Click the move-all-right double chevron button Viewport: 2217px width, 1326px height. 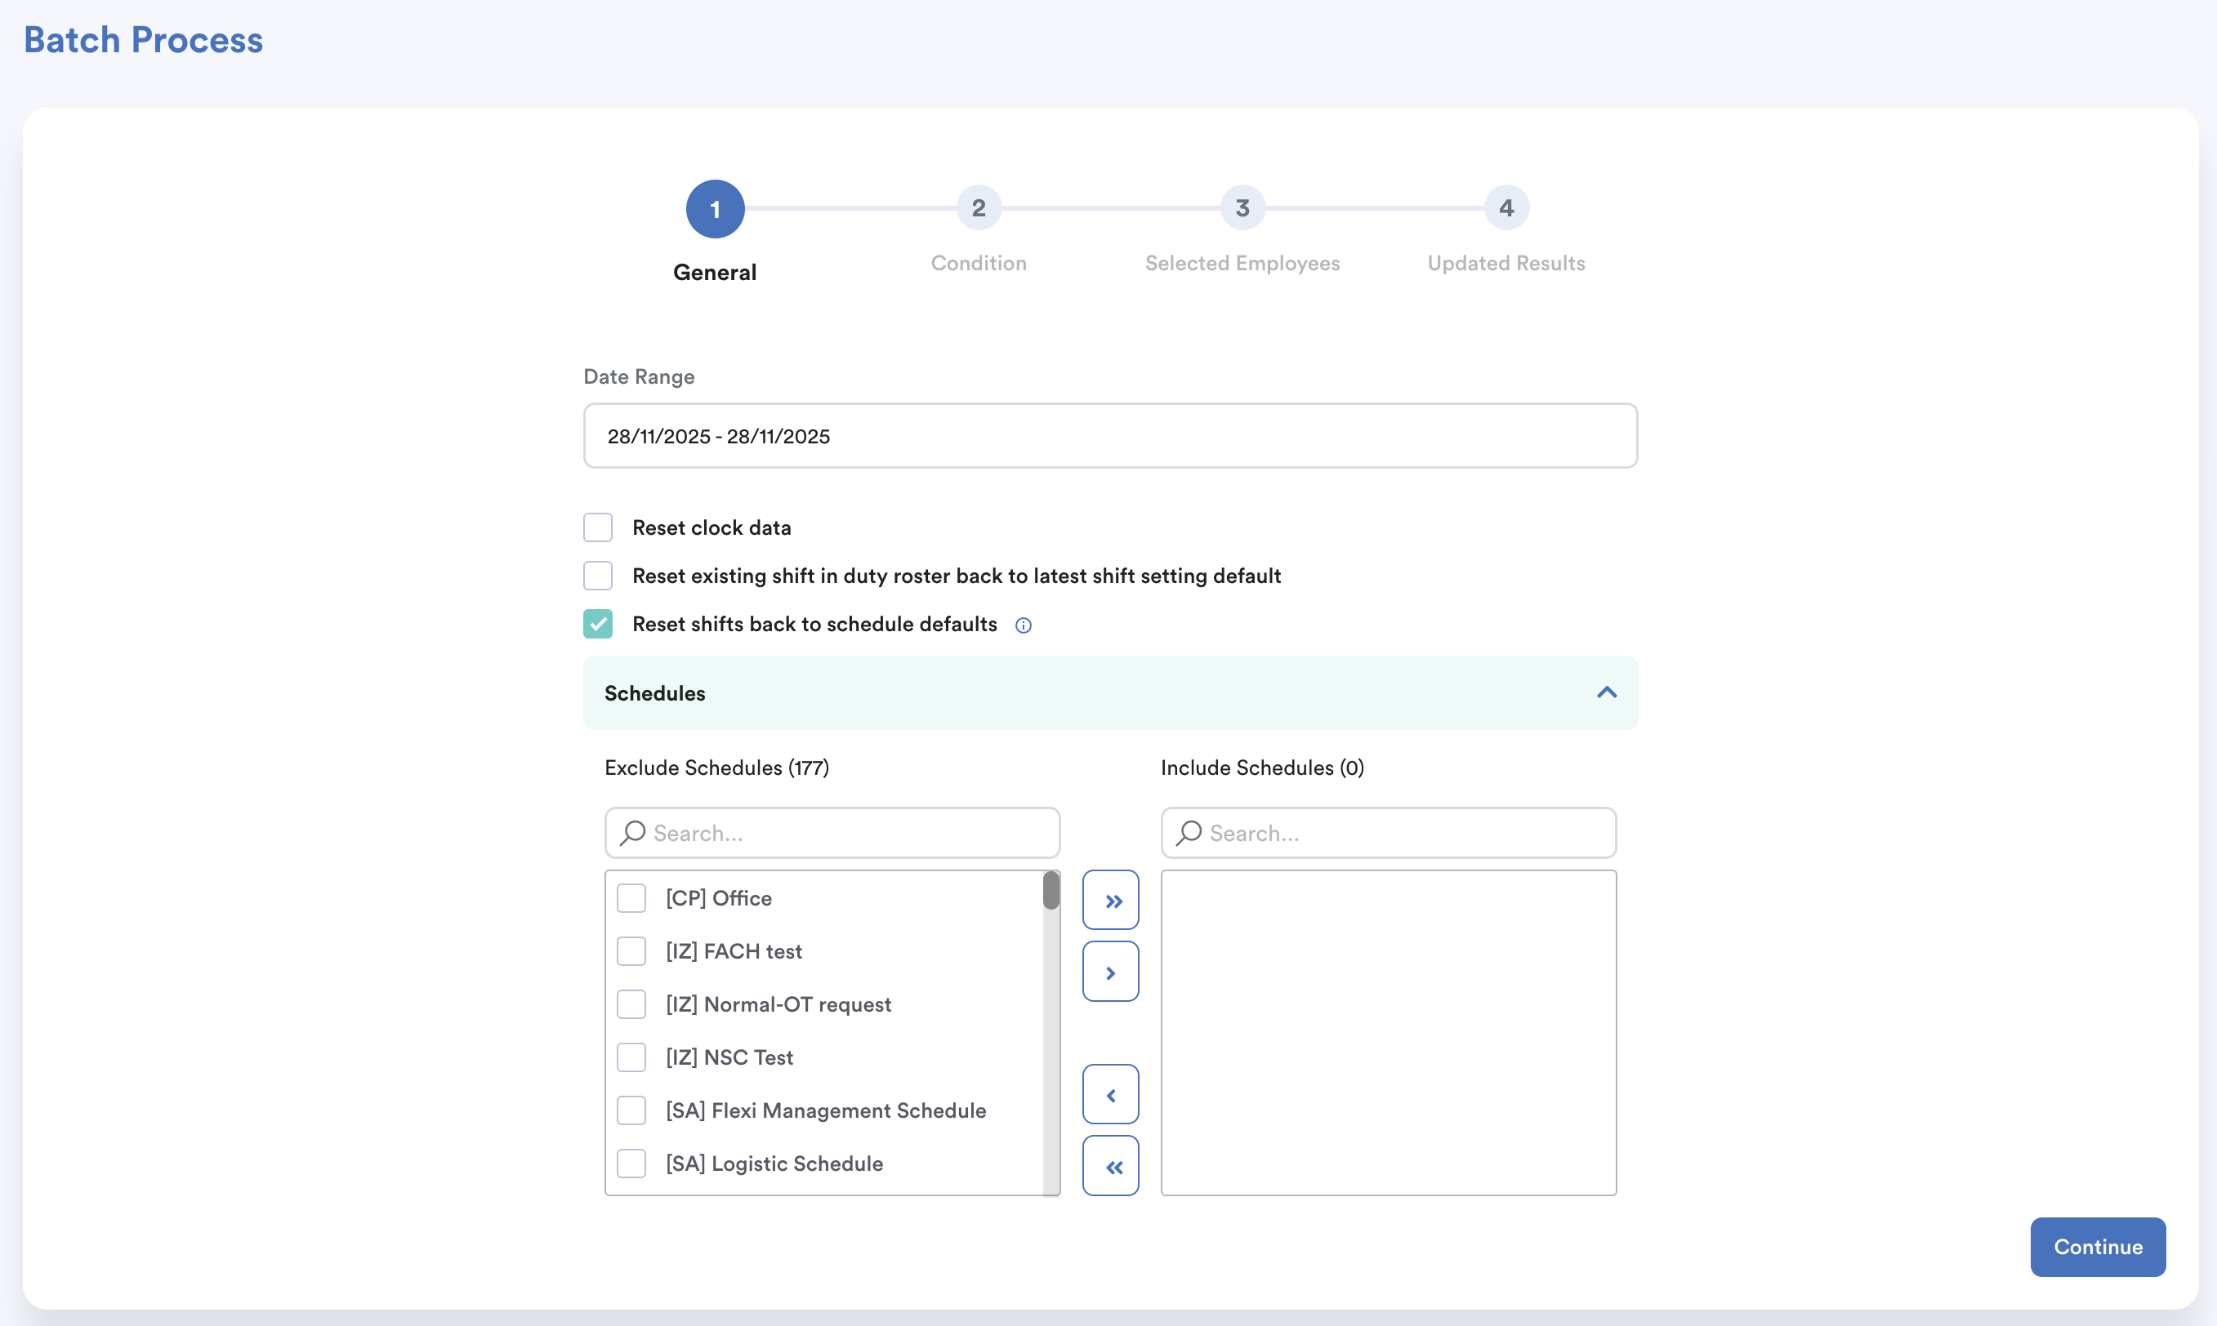click(x=1110, y=900)
